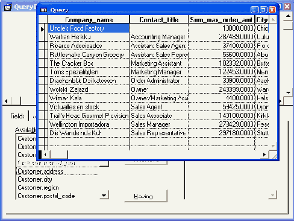Select the current record marker row
Screen dimensions: 294x221
(x=42, y=28)
